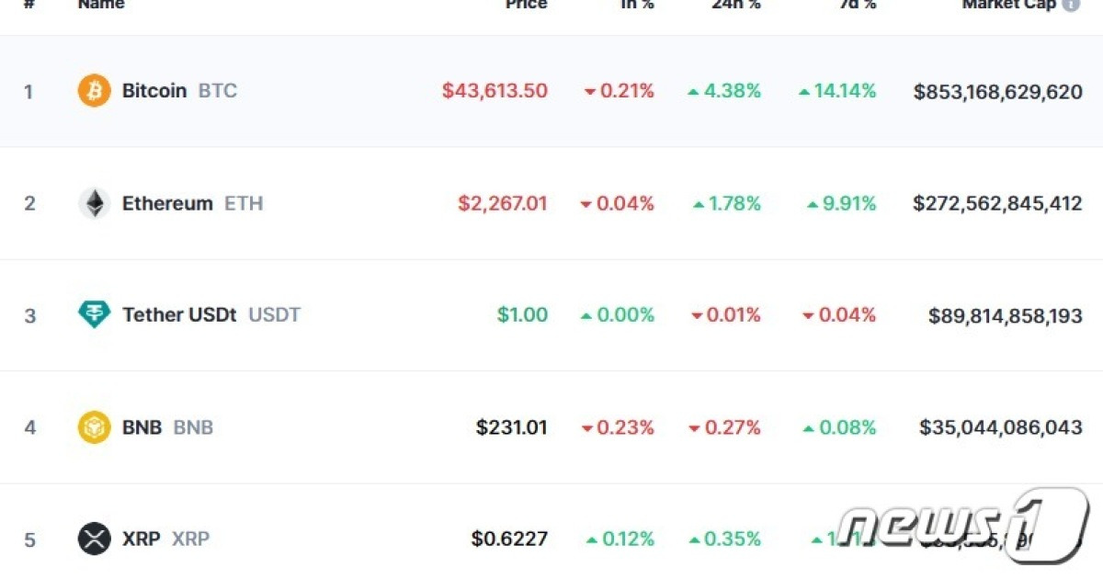Click the black XRP logo
Viewport: 1103px width, 579px height.
point(93,539)
